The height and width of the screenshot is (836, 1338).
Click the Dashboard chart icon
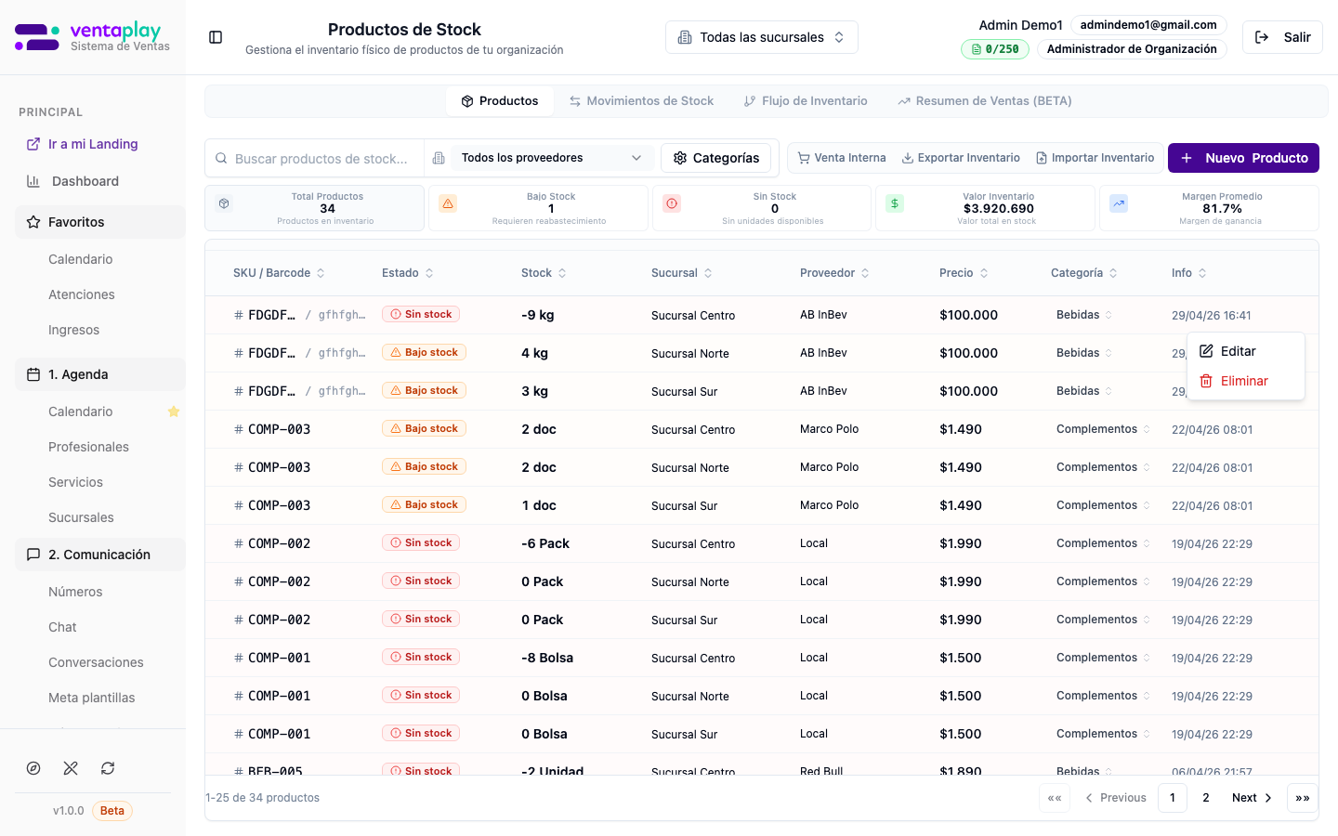[33, 181]
